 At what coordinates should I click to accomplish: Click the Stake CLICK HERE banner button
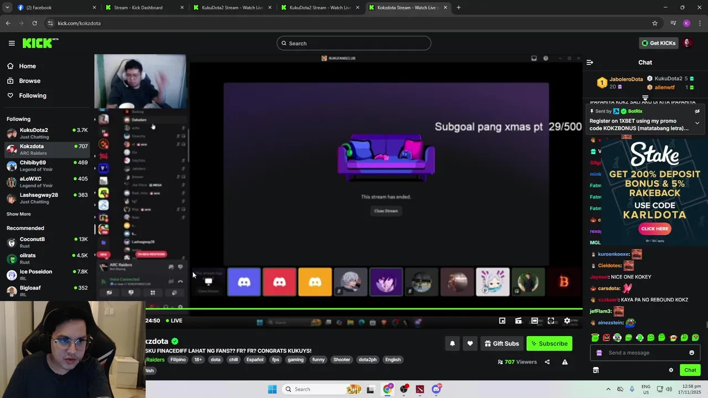(x=655, y=229)
